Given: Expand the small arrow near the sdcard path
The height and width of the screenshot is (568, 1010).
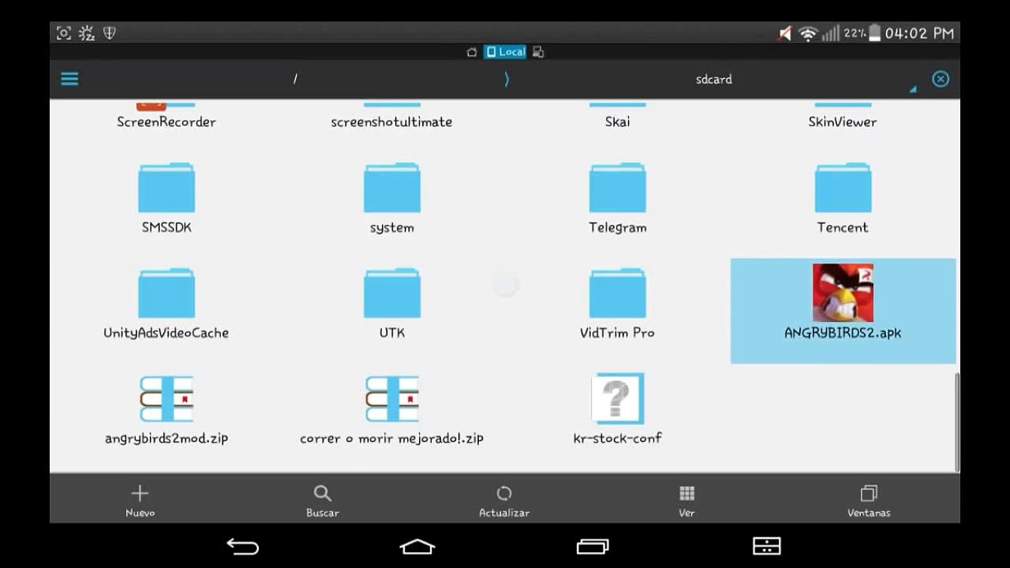Looking at the screenshot, I should 913,89.
